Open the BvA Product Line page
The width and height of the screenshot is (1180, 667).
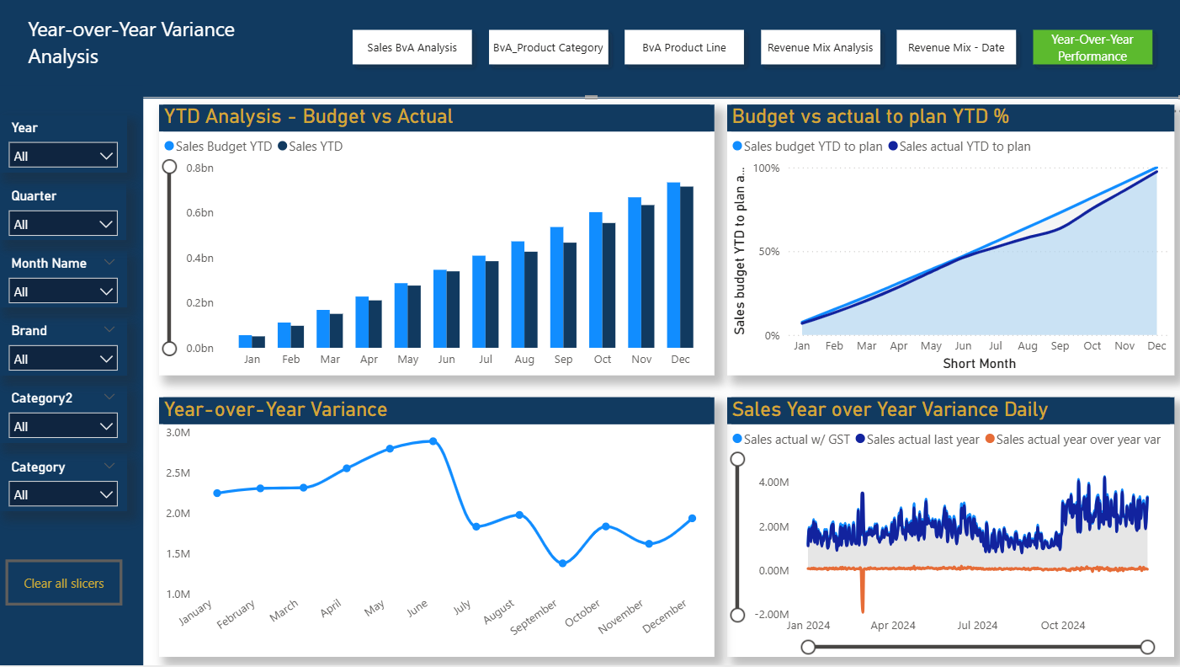pos(683,47)
